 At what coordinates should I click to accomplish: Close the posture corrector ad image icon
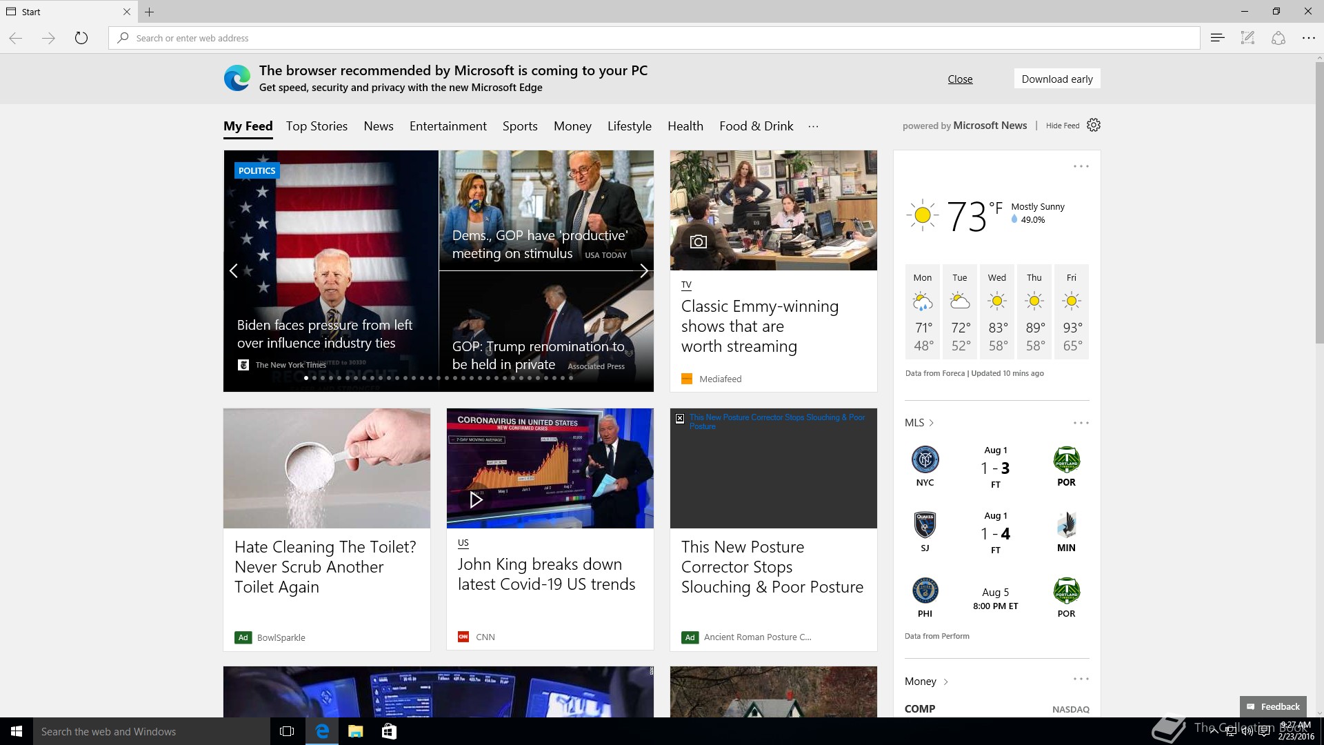[680, 418]
